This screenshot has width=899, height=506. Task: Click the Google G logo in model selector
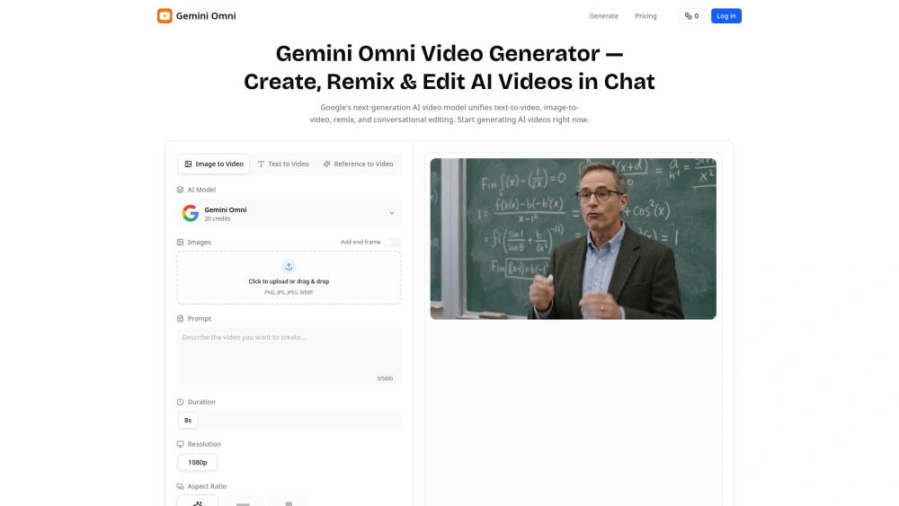click(x=191, y=213)
